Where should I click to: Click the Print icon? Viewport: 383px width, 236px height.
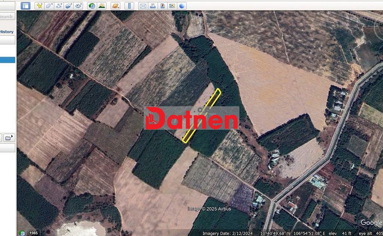(x=153, y=6)
